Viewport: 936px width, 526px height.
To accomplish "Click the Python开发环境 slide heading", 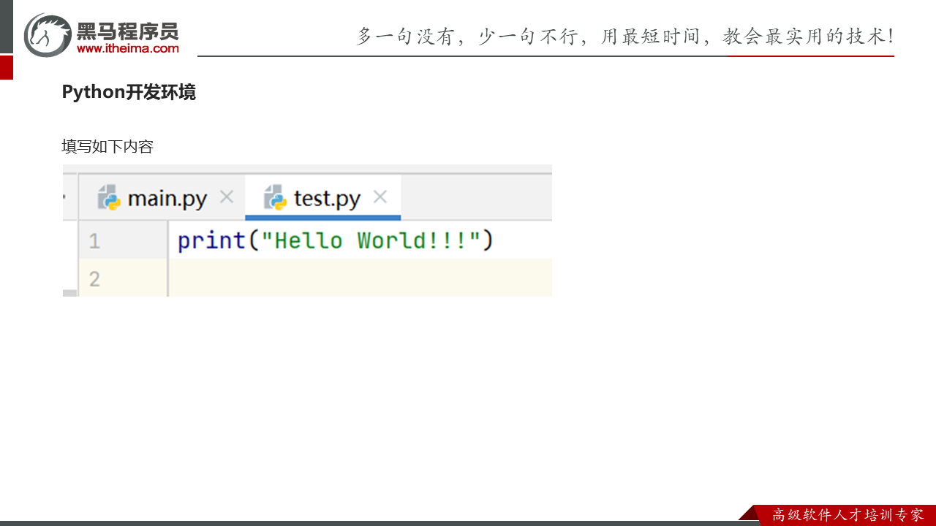I will click(x=129, y=92).
